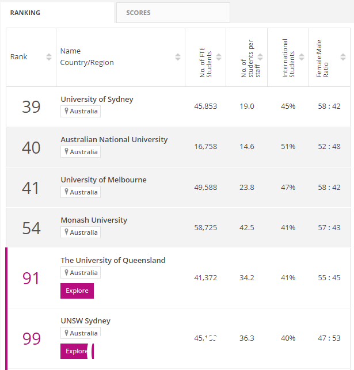The image size is (354, 370).
Task: Sort by Name Country/Region arrows
Action: coord(178,57)
